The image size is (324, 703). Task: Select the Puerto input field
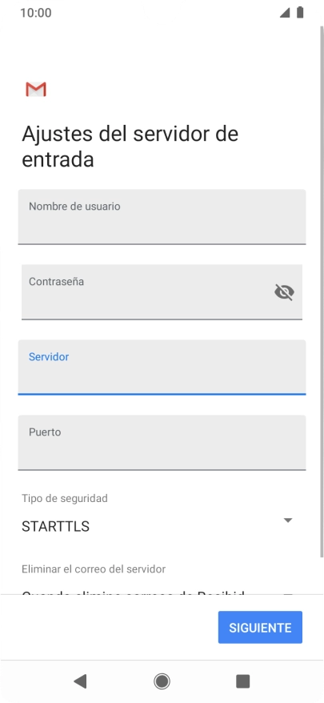[162, 443]
